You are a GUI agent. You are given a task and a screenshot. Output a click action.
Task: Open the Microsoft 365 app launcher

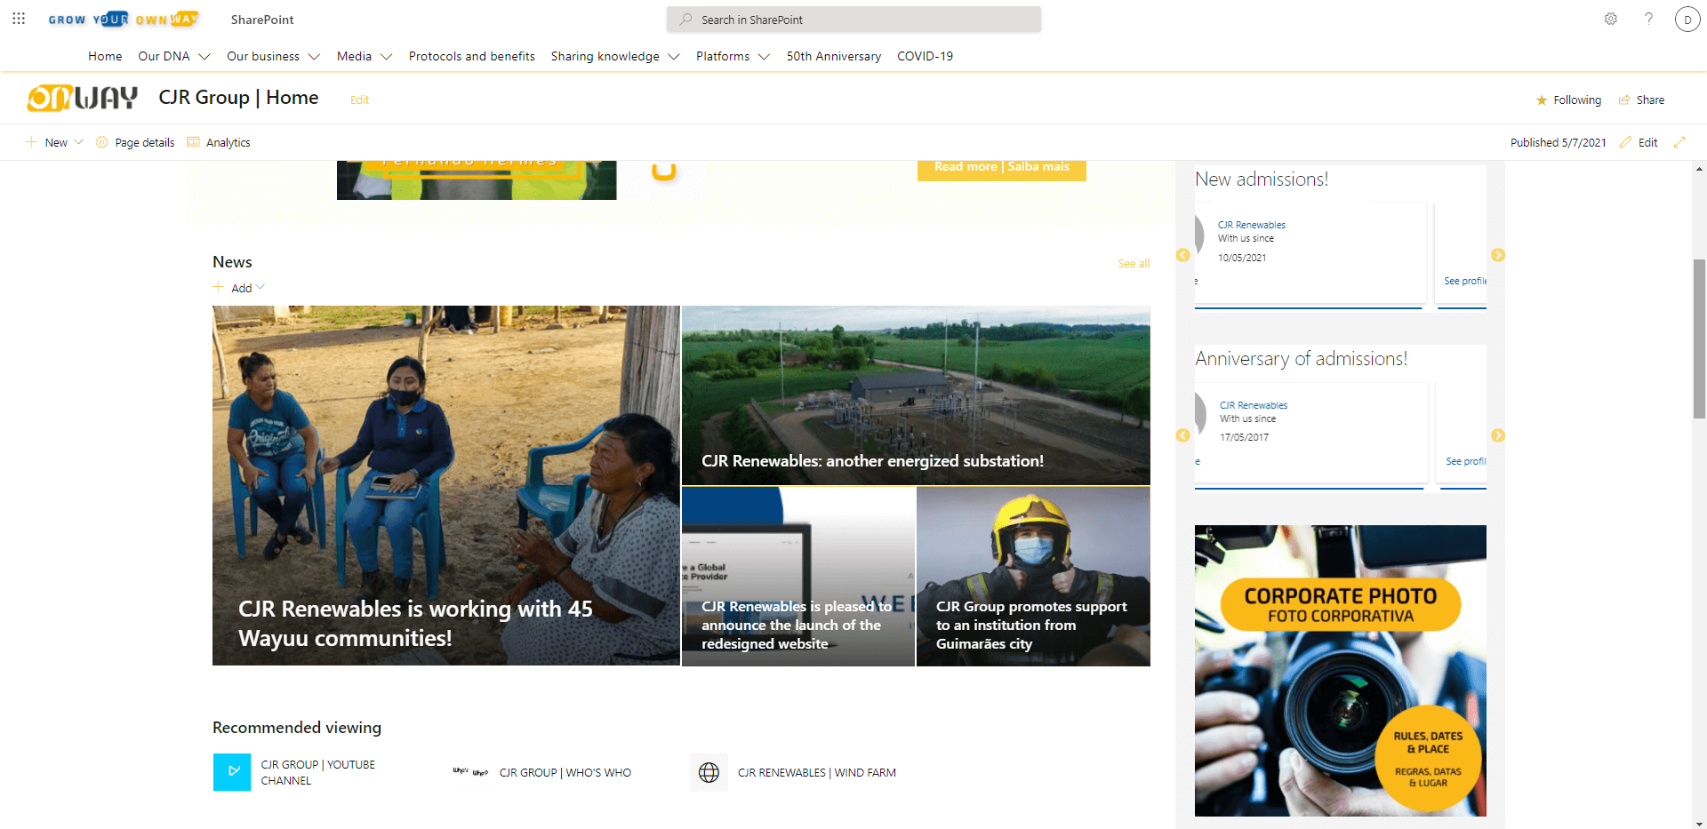(x=19, y=19)
